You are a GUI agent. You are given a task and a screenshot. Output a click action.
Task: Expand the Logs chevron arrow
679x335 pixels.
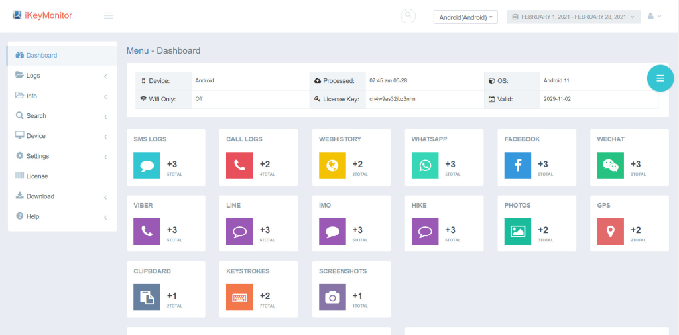pos(105,77)
